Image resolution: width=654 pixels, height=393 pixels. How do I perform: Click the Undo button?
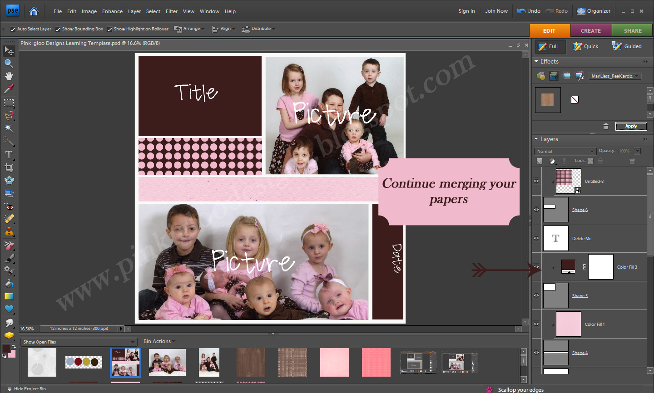tap(529, 11)
